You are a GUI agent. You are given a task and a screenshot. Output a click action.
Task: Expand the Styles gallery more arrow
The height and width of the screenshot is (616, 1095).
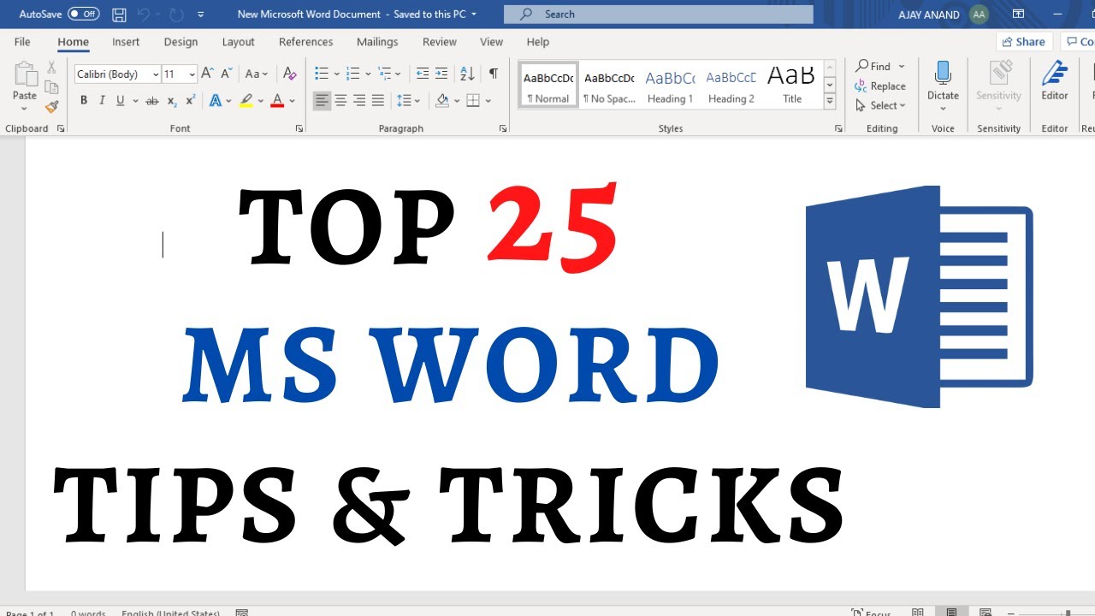coord(830,102)
